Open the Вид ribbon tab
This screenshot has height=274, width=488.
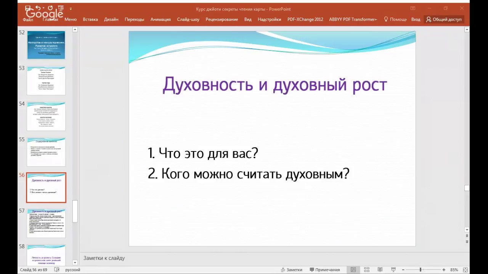248,19
